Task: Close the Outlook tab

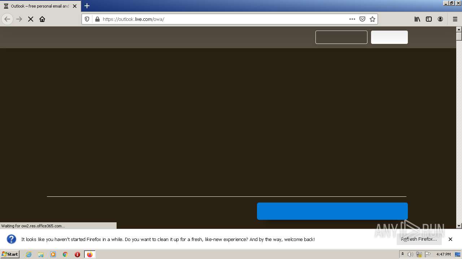Action: (75, 6)
